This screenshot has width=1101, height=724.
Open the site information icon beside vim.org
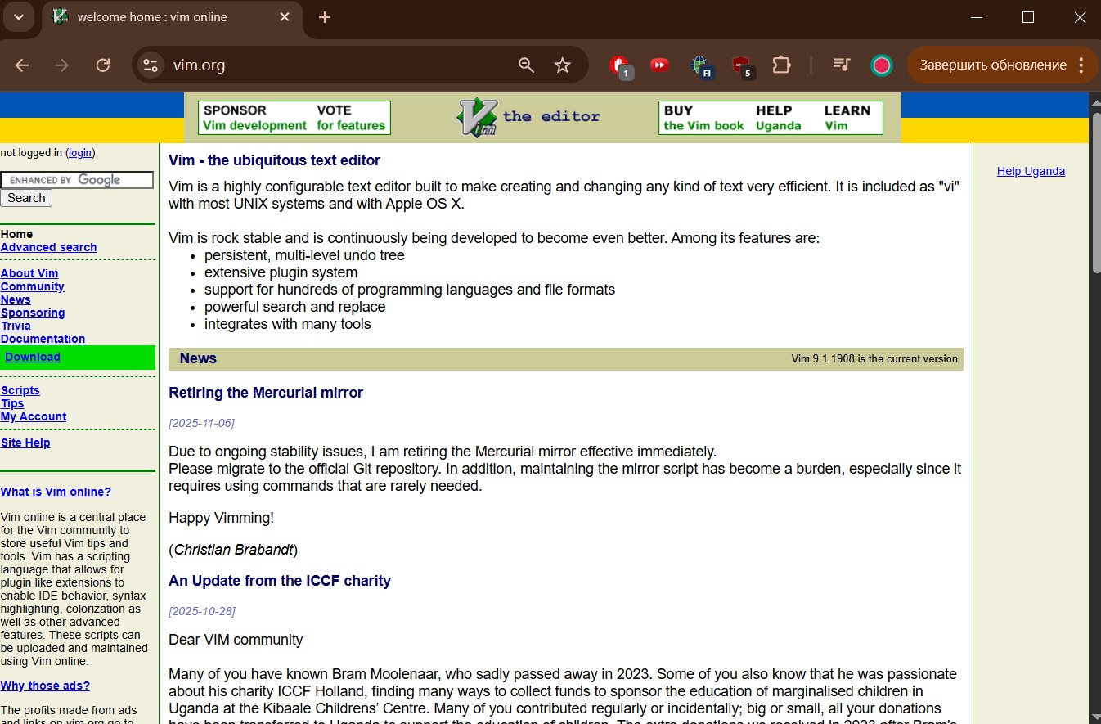(x=150, y=65)
